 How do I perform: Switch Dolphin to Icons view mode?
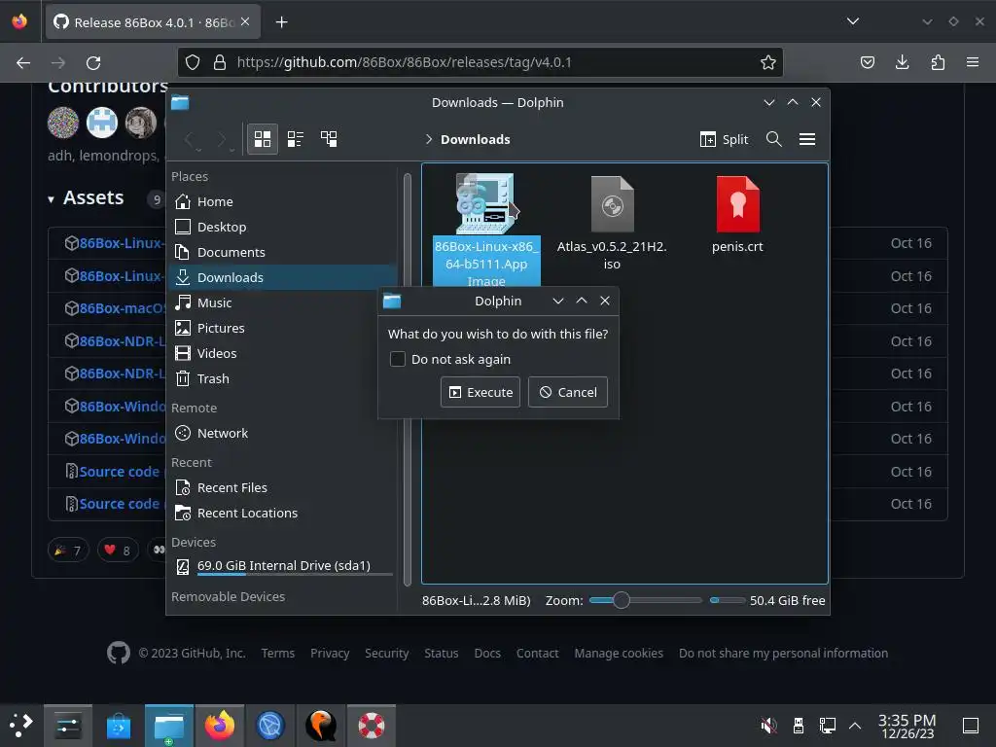pyautogui.click(x=263, y=139)
